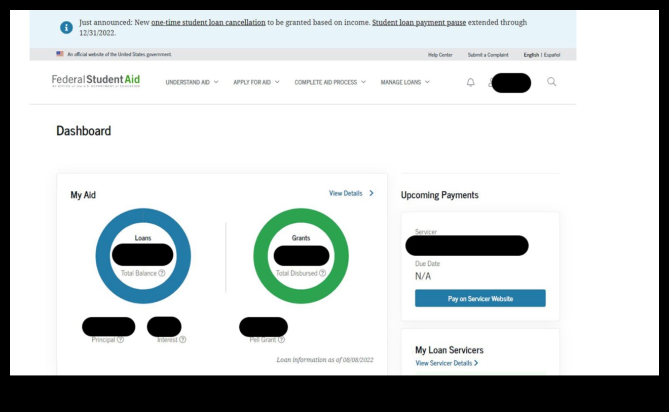The height and width of the screenshot is (412, 669).
Task: Open the Total Disbursed help tooltip
Action: 323,273
